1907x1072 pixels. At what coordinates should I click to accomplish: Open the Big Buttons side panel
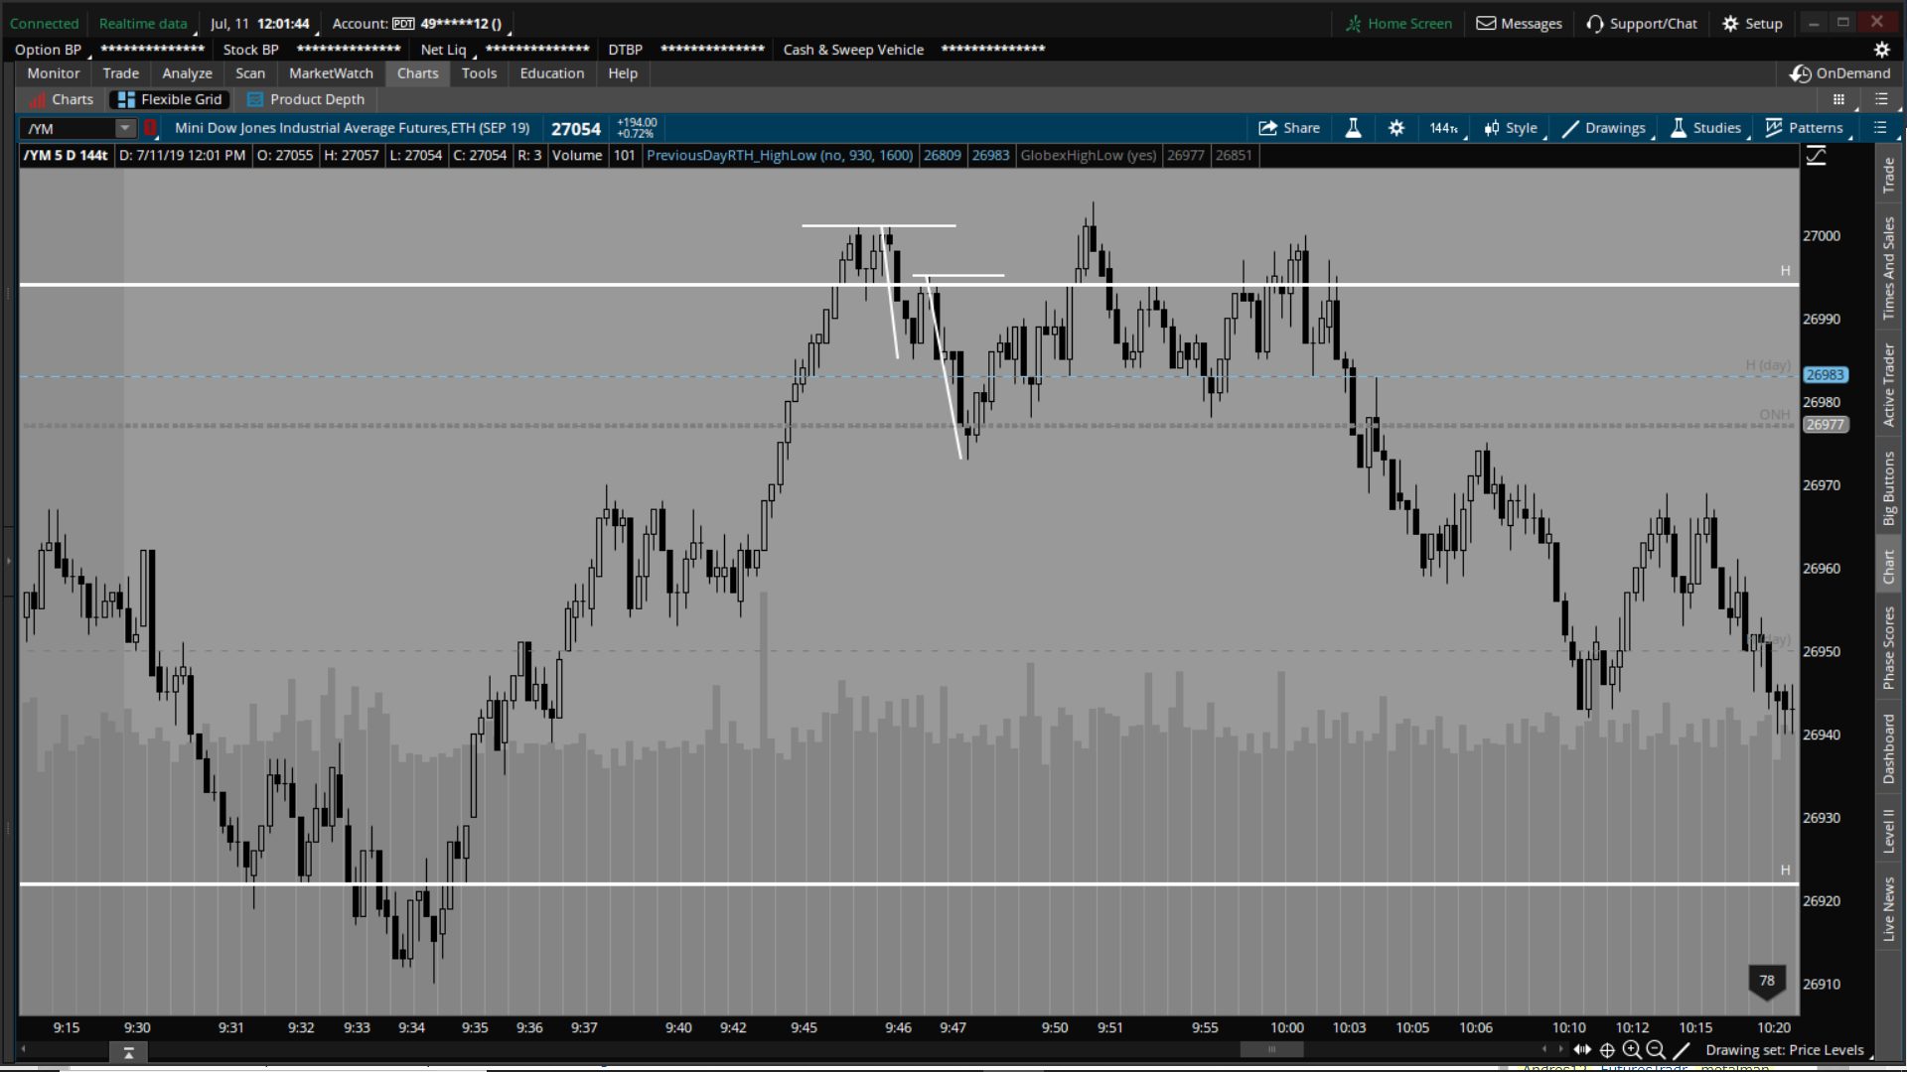point(1888,488)
